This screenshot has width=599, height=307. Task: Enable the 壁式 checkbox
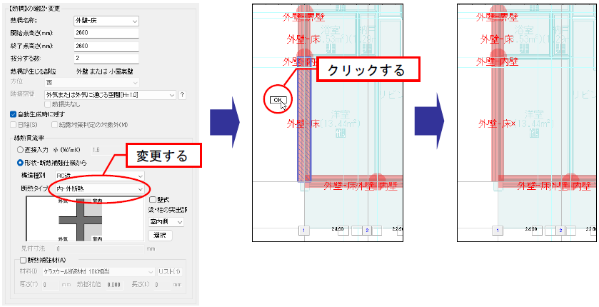(x=152, y=200)
